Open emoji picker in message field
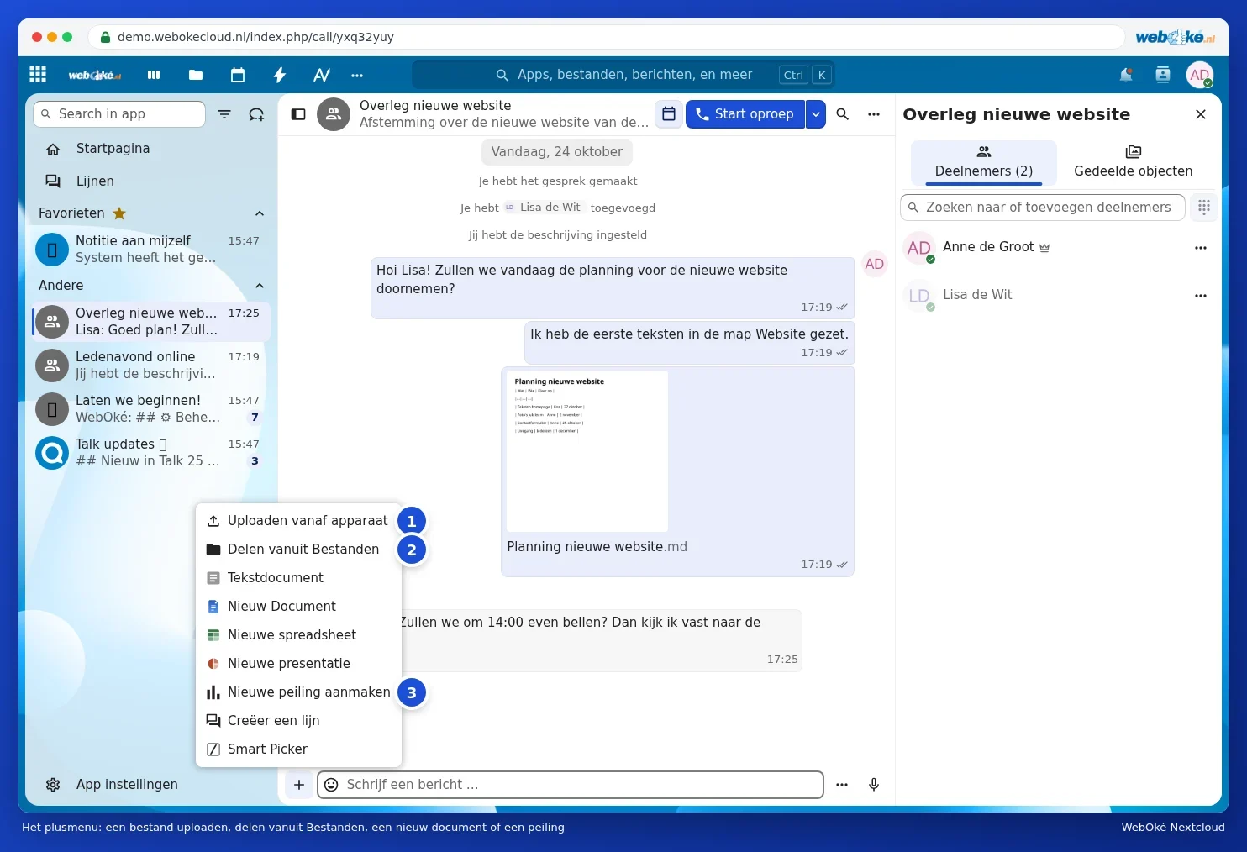The height and width of the screenshot is (852, 1247). coord(332,785)
